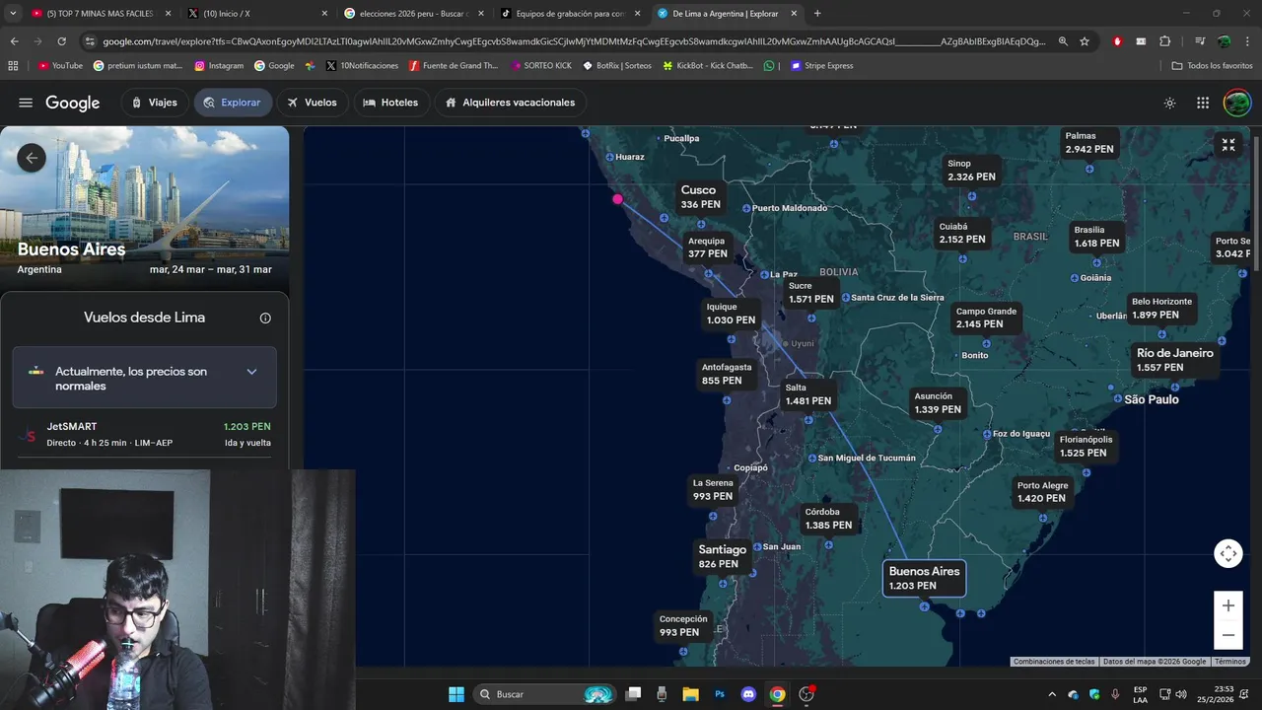Select Palmas 2.942 PEN on the map
1262x710 pixels.
tap(1088, 143)
